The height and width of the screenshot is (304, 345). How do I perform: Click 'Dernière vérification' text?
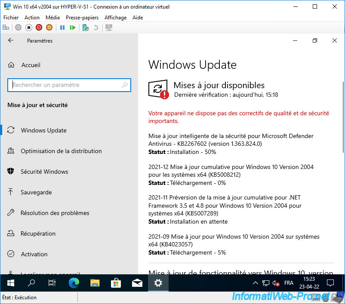pos(226,95)
